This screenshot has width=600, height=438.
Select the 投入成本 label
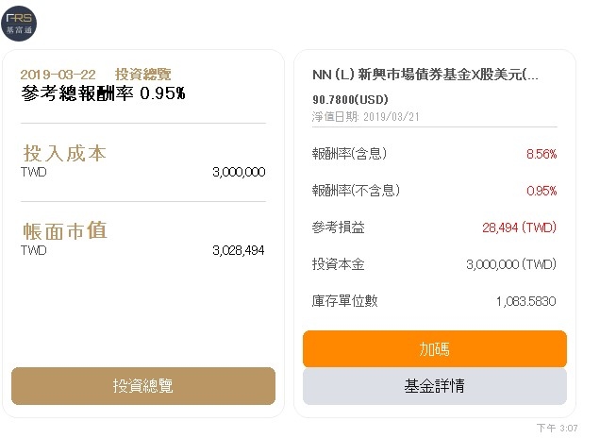[x=64, y=154]
